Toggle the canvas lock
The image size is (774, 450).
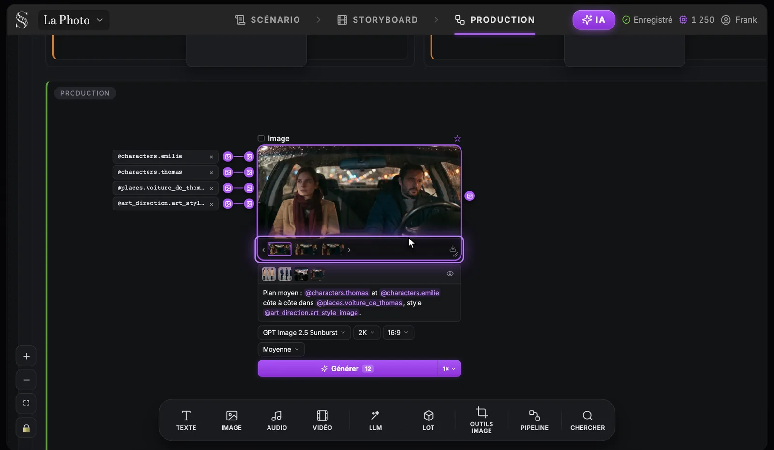coord(26,428)
